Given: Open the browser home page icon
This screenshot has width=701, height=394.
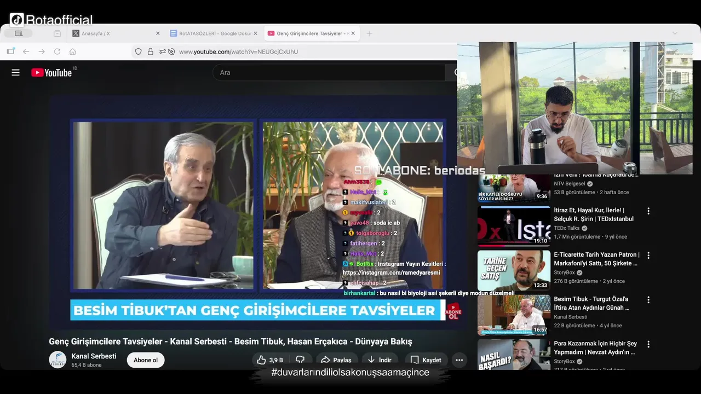Looking at the screenshot, I should click(x=72, y=51).
